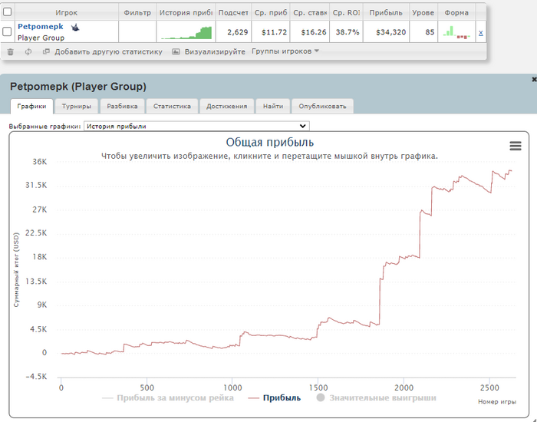
Task: Open the История прибыли graph dropdown
Action: click(196, 126)
